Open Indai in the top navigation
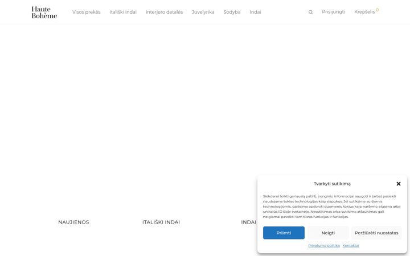Screen dimensions: 410x256 coord(255,12)
